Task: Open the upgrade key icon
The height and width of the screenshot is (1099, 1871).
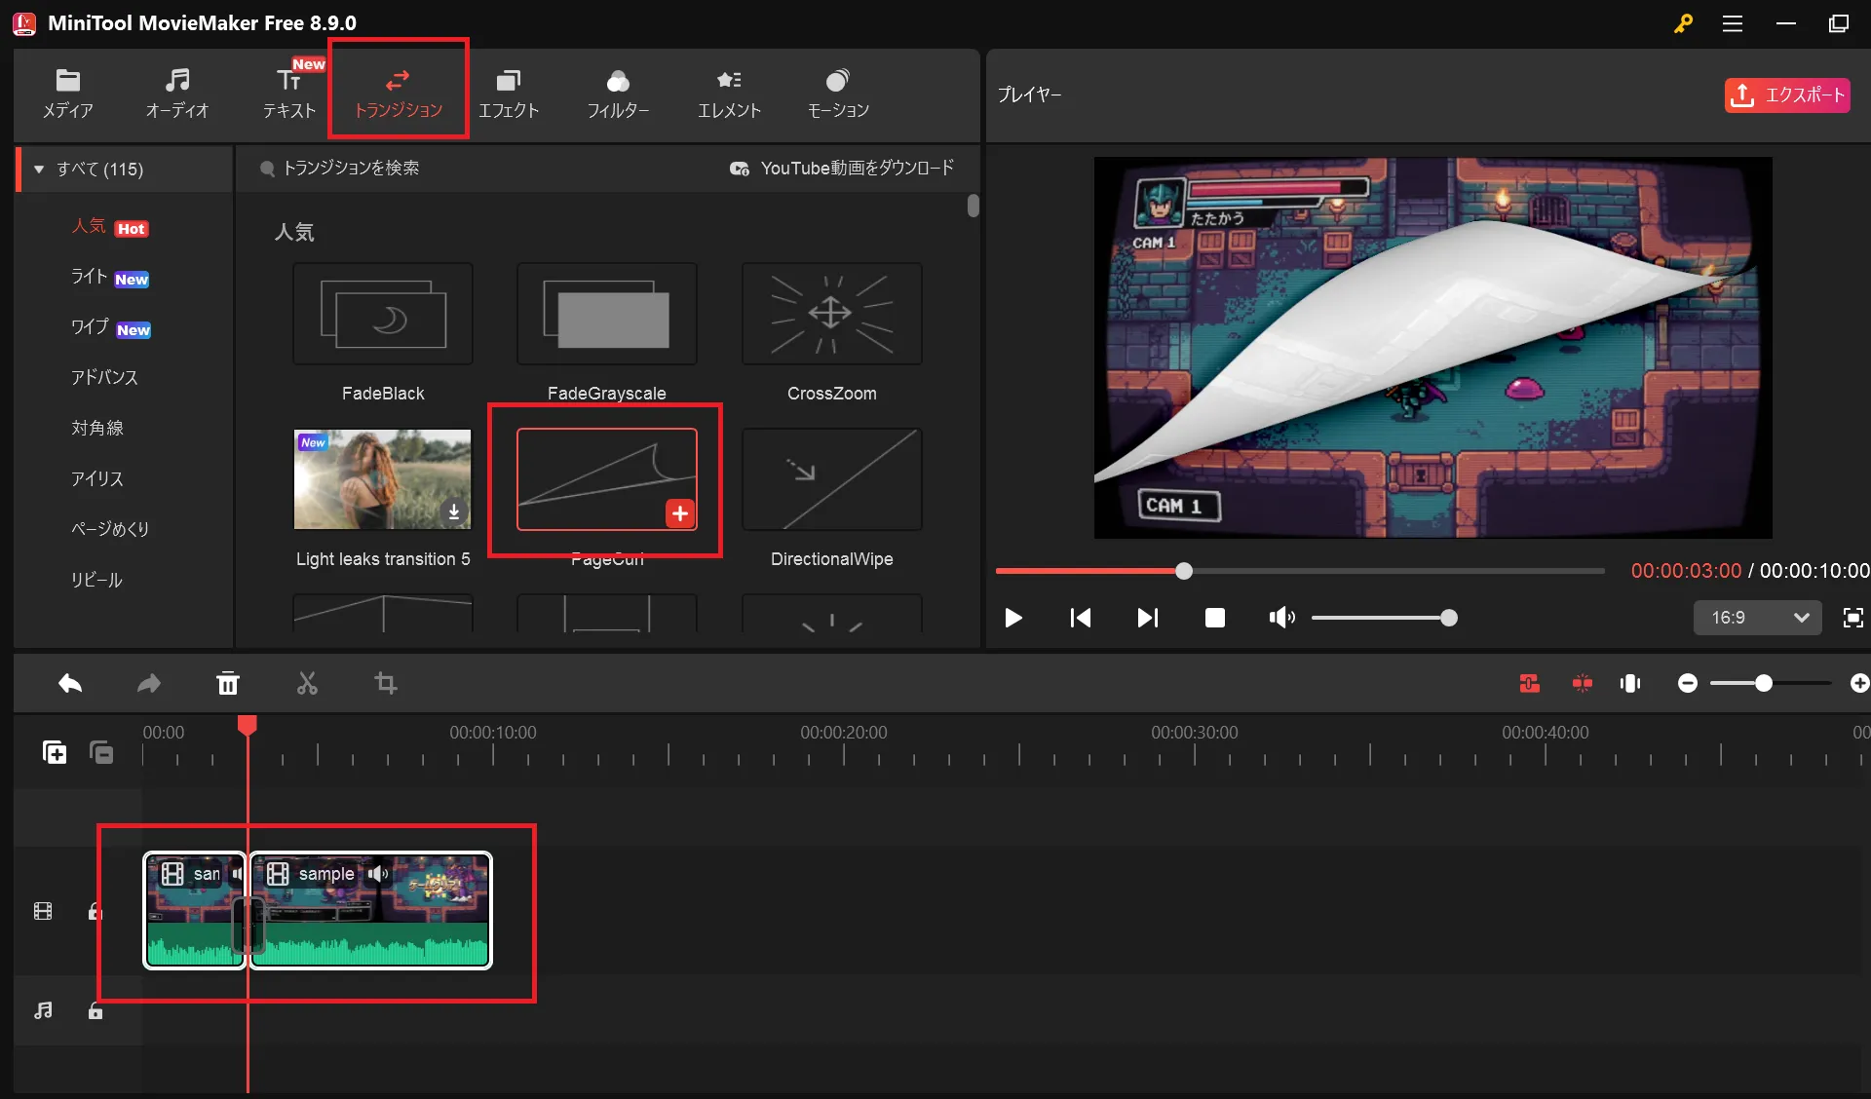Action: 1683,23
